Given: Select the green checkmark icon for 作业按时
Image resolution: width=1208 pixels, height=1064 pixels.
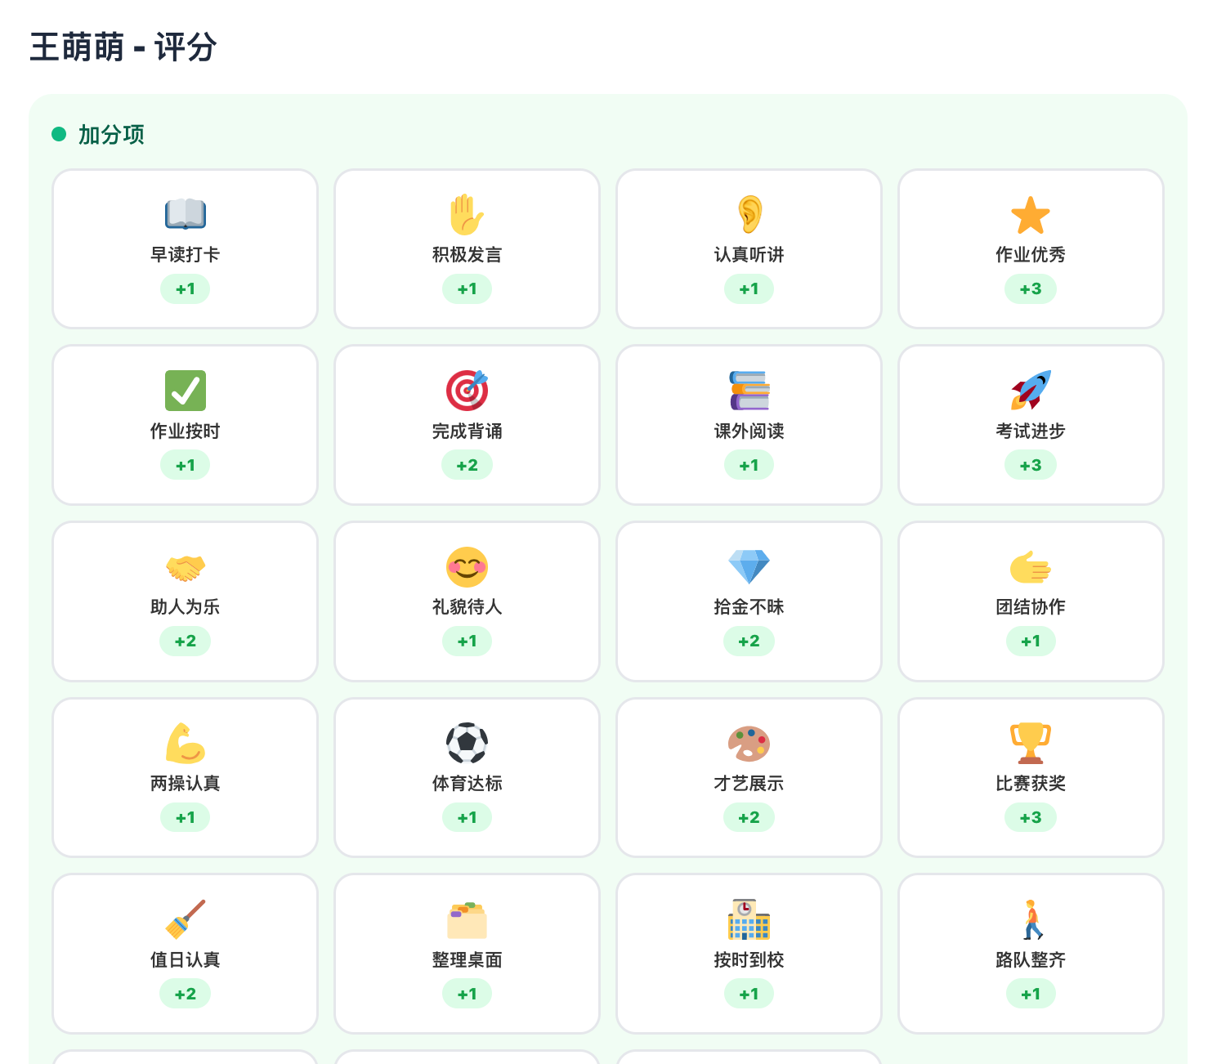Looking at the screenshot, I should point(185,390).
